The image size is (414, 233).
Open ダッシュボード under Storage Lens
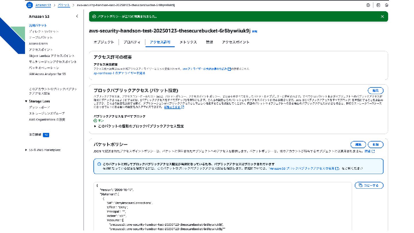tap(39, 107)
